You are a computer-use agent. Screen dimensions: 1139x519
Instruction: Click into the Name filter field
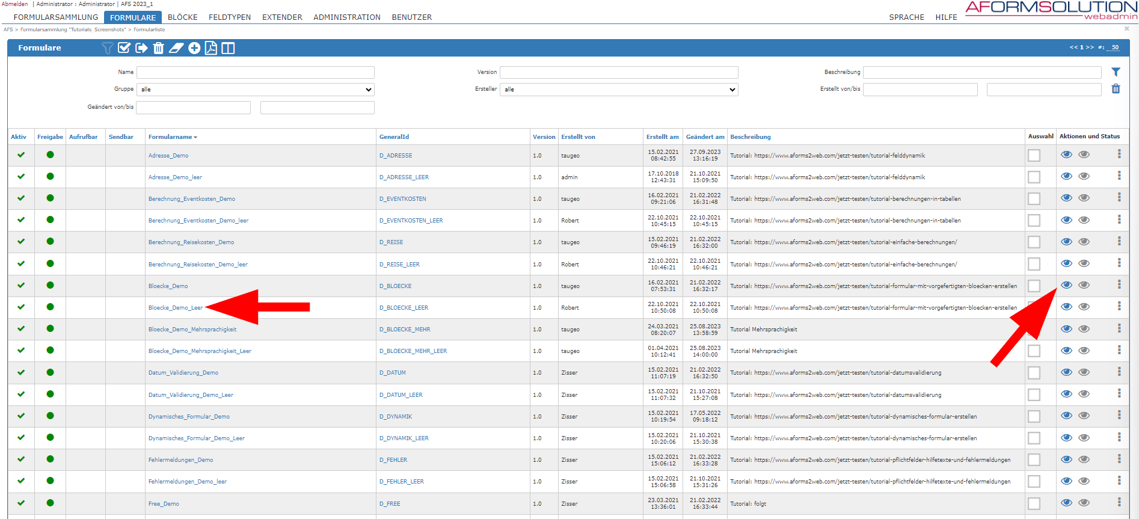256,72
